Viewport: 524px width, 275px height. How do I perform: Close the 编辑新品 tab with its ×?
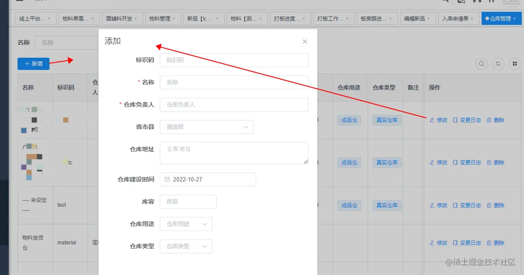point(429,19)
